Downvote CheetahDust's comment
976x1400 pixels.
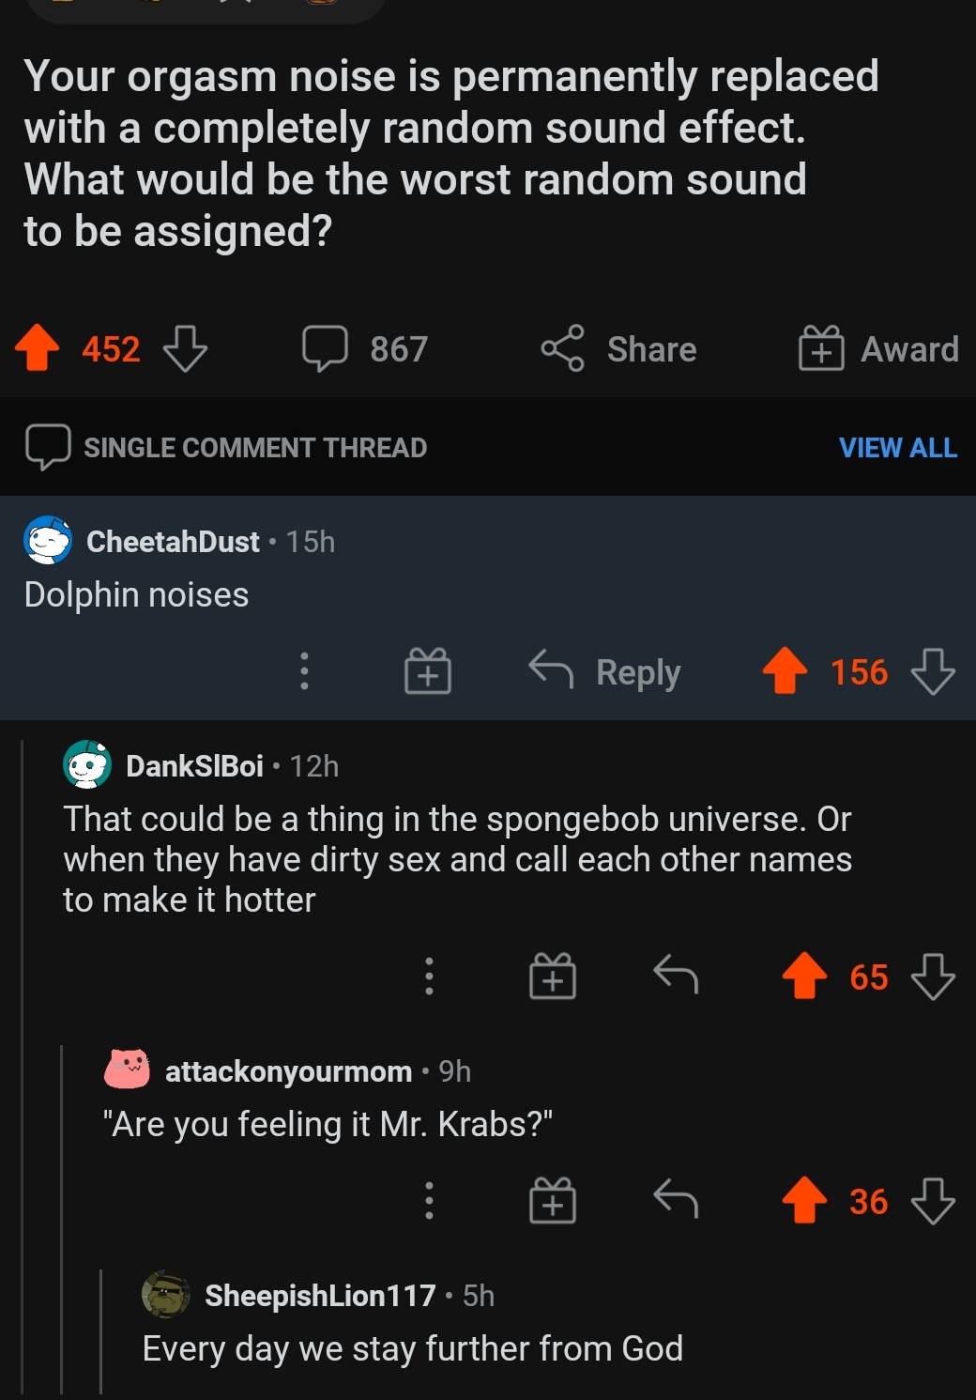coord(933,672)
